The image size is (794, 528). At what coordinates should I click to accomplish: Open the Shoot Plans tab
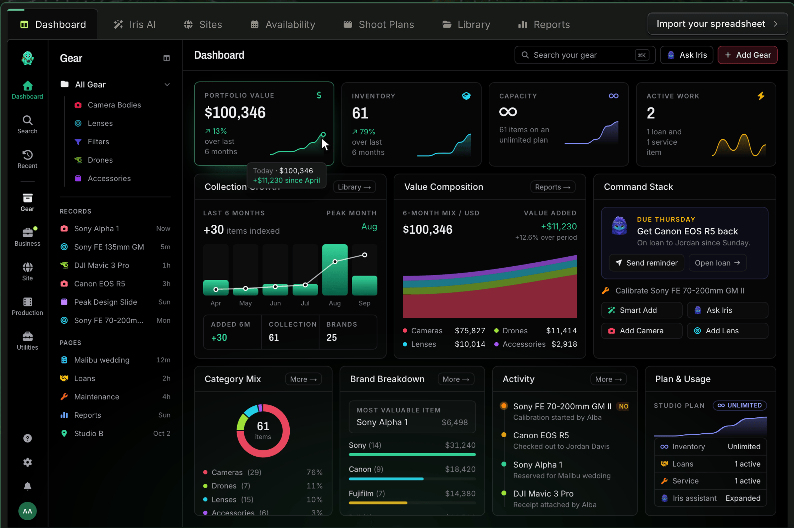(x=379, y=24)
